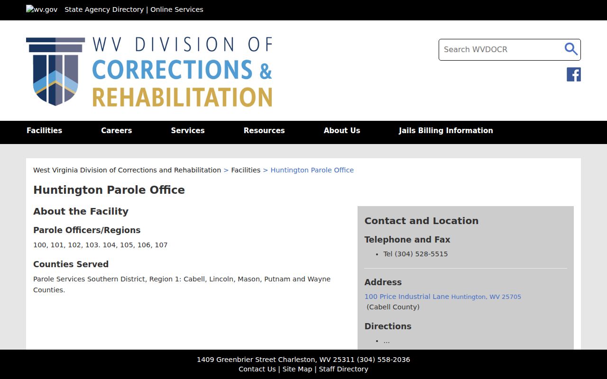Open the Resources menu
Viewport: 607px width, 379px height.
pos(264,131)
